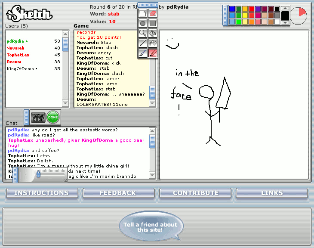Click the color palette down arrow
314x248 pixels.
(285, 22)
